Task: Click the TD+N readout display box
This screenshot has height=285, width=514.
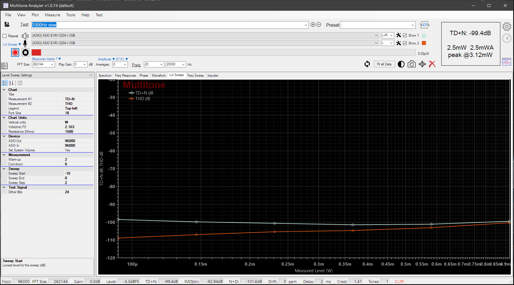Action: (x=471, y=44)
